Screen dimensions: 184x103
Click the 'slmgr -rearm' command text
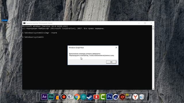pos(50,33)
